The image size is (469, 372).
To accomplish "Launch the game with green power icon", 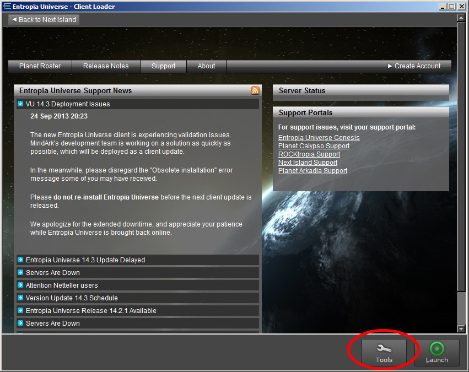I will [x=436, y=353].
